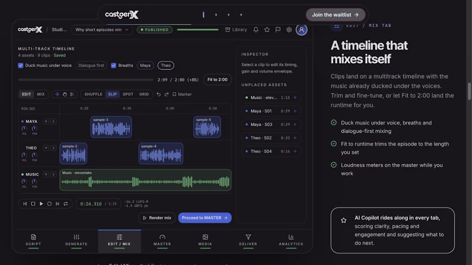Click Fit to 2:00 button
Screen dimensions: 472x265
[x=218, y=80]
